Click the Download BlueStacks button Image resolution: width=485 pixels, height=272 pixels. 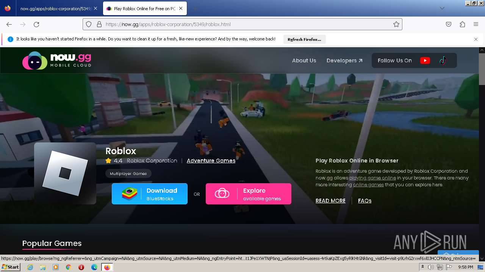150,194
